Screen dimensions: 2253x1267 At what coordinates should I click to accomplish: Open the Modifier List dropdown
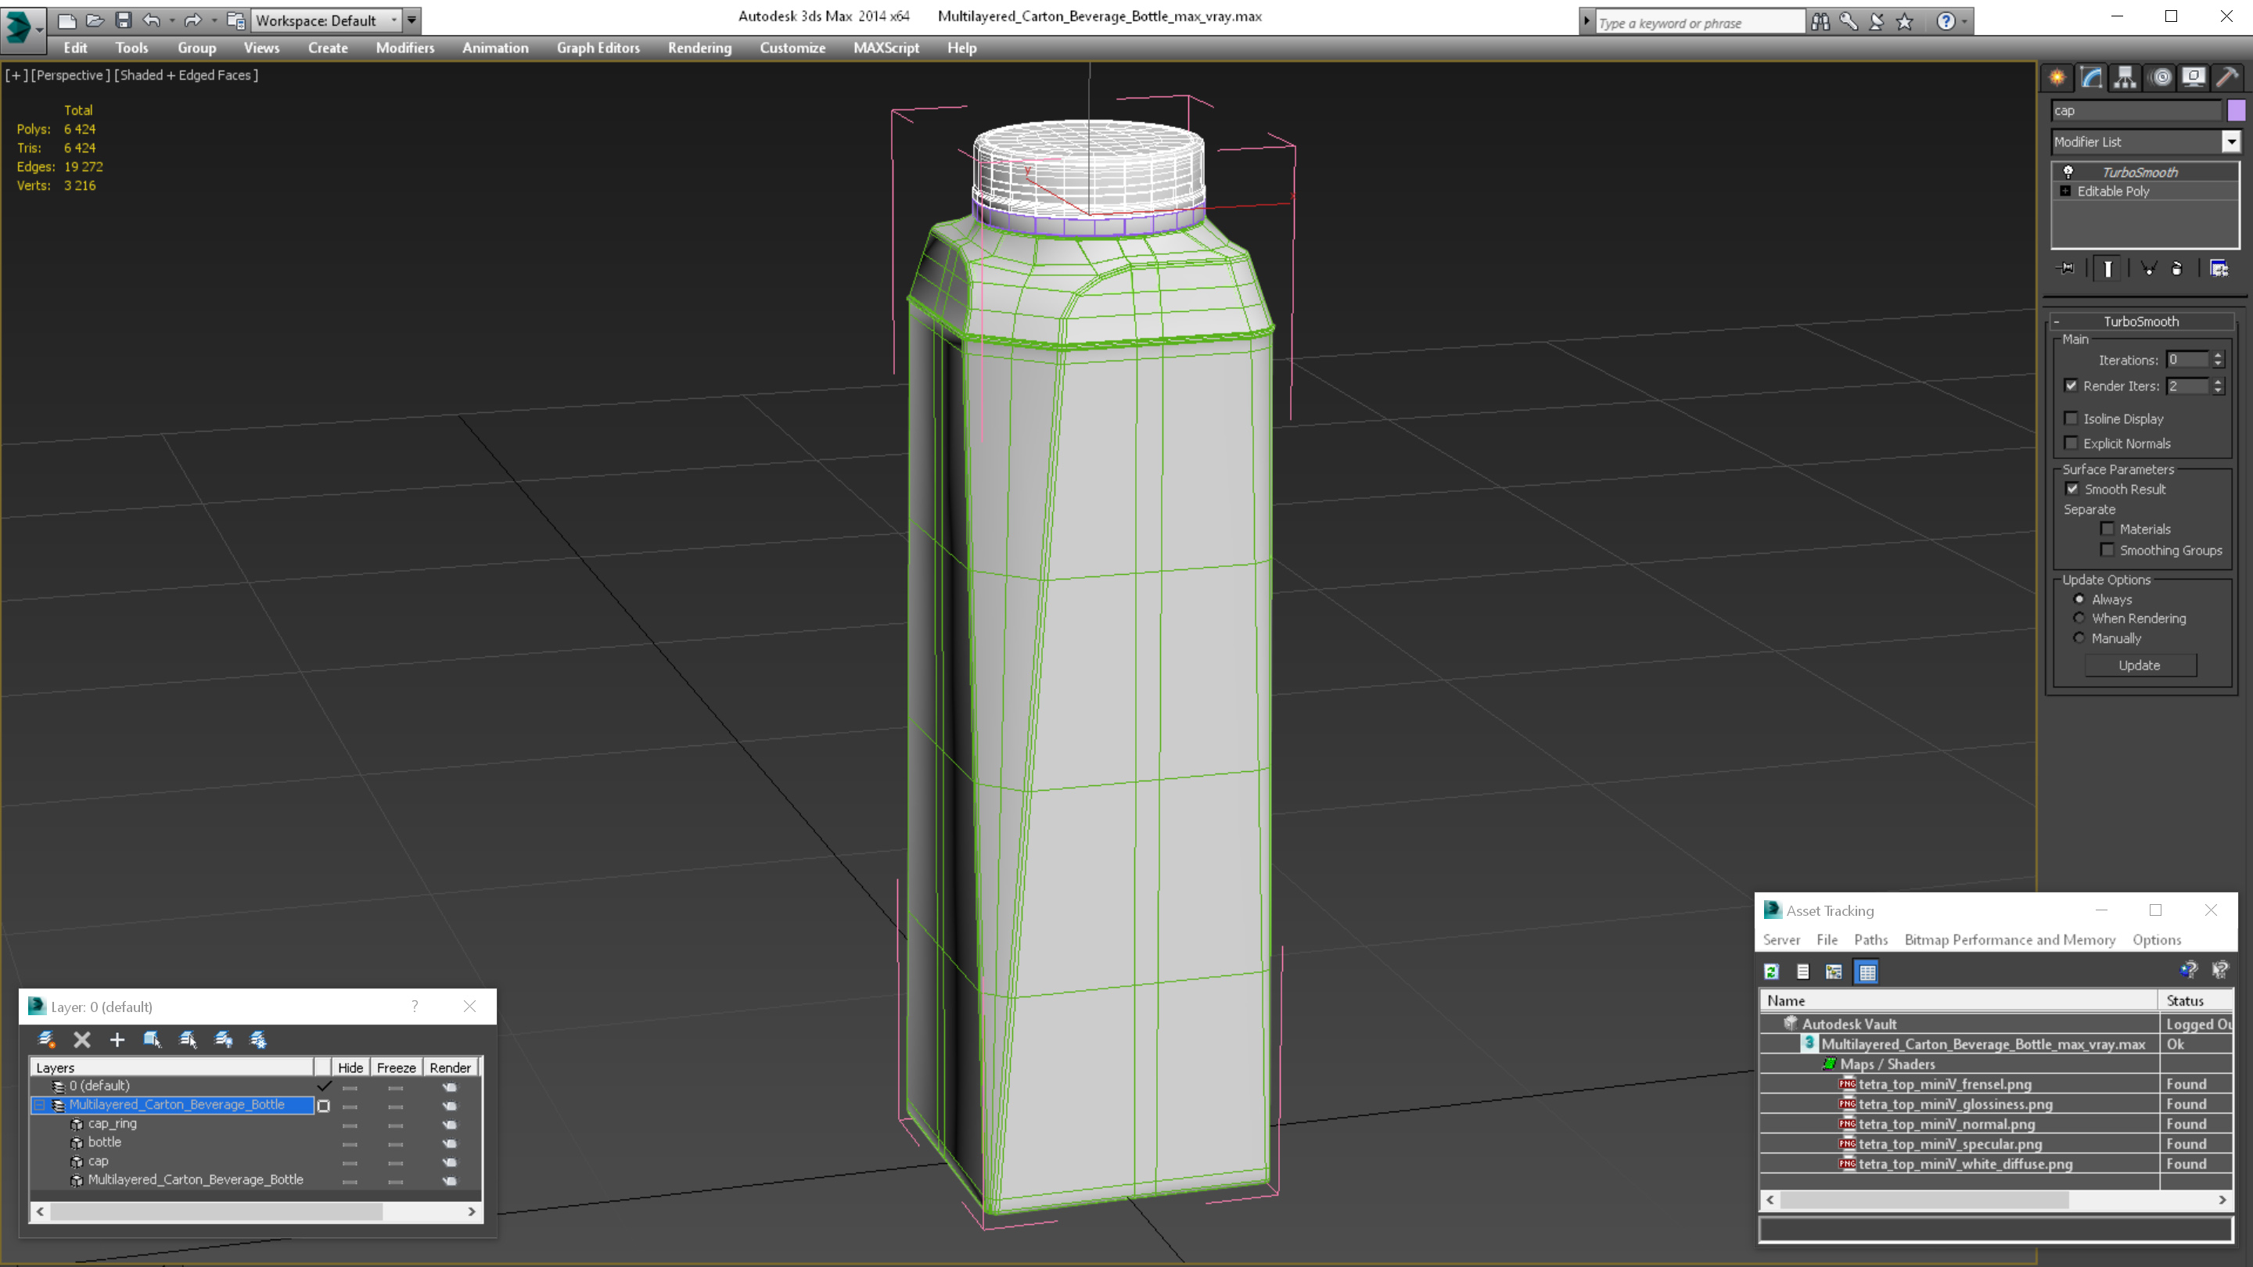[2231, 142]
